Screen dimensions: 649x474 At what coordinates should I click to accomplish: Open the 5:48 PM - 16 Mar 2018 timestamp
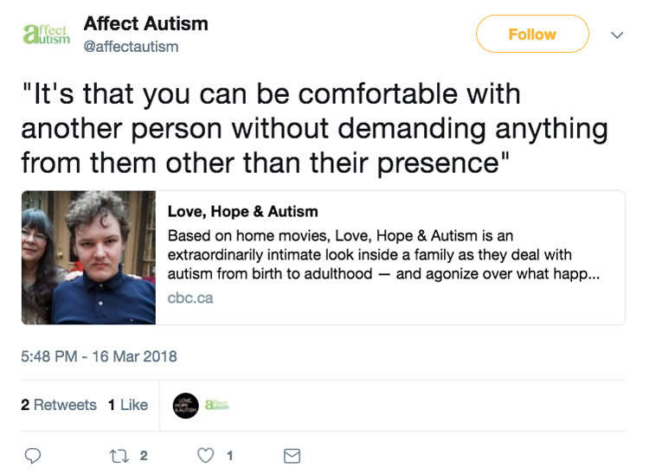99,356
